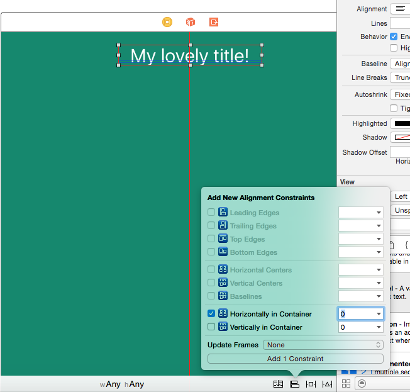Click the Add 1 Constraint button
410x392 pixels.
point(295,359)
